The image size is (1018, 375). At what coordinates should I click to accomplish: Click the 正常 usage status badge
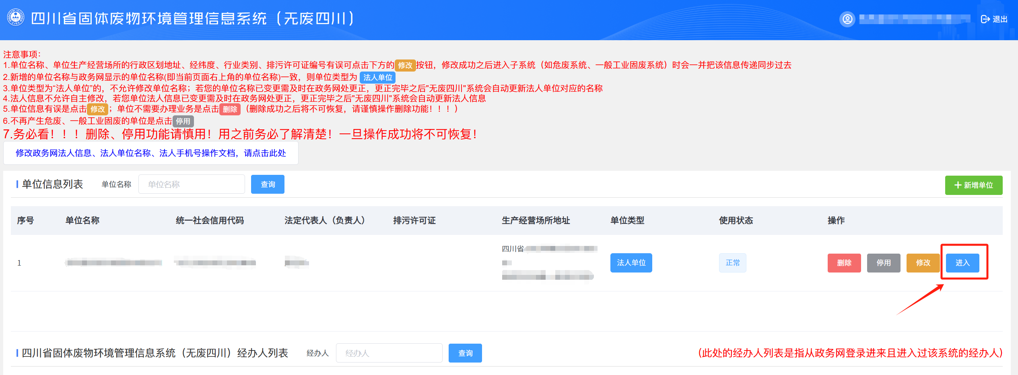(733, 262)
